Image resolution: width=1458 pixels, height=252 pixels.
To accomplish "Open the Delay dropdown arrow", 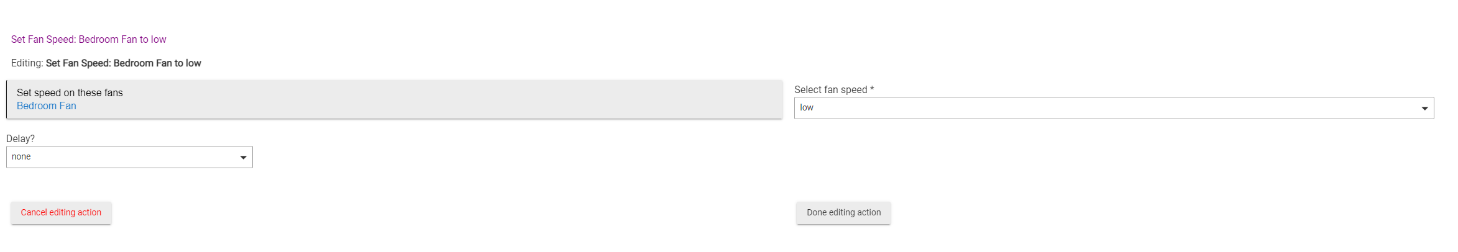I will click(x=243, y=158).
